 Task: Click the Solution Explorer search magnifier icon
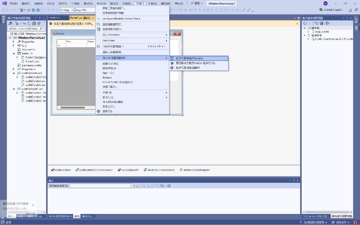coord(41,29)
